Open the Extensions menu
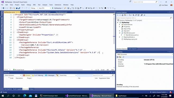 pos(58,5)
